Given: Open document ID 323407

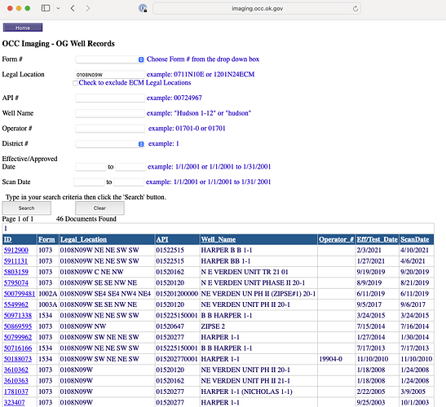Looking at the screenshot, I should pos(14,402).
